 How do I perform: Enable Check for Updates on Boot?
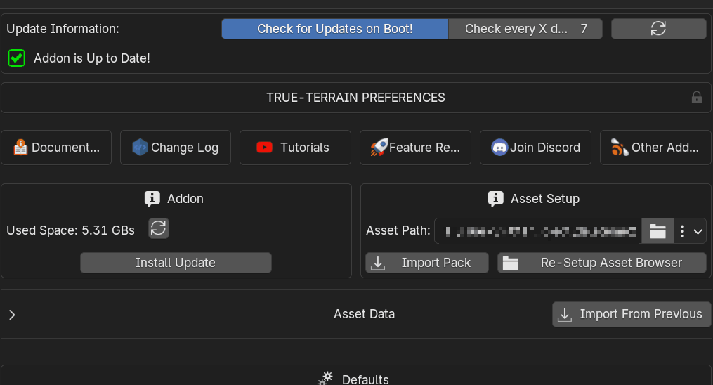[x=334, y=29]
